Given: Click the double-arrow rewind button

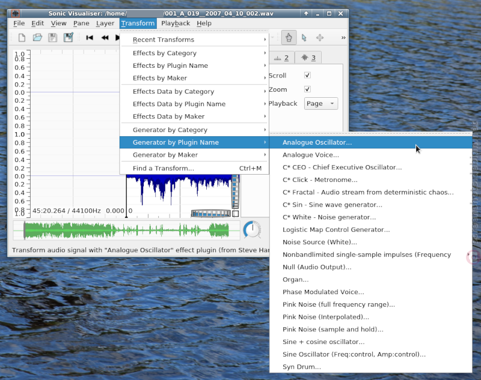Looking at the screenshot, I should coord(105,38).
